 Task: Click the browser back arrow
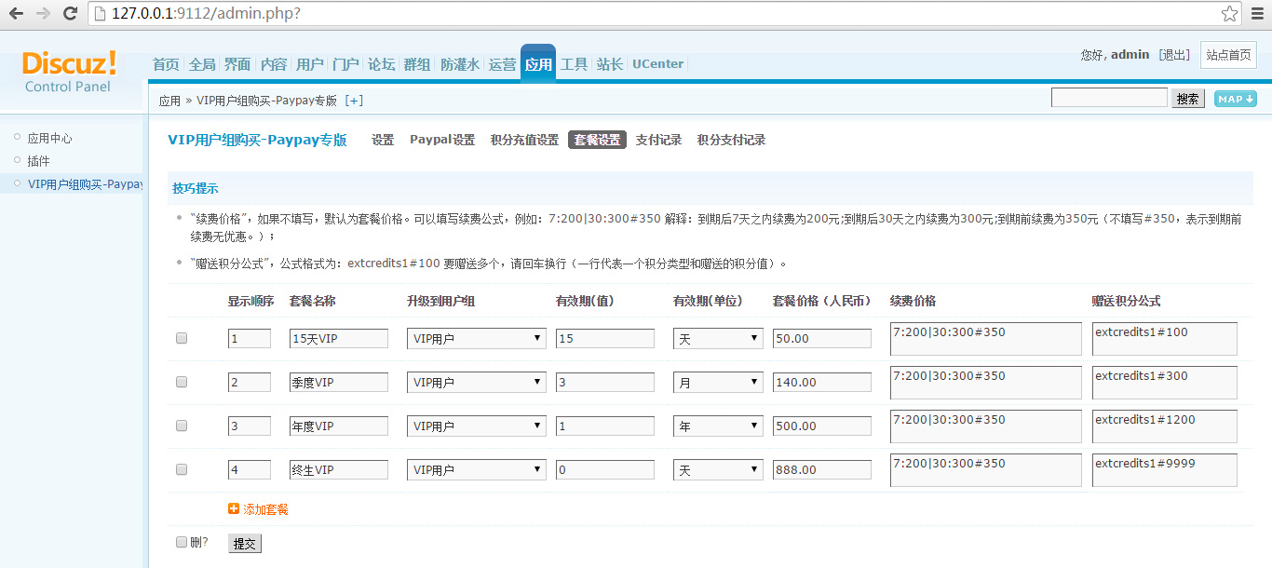point(16,14)
